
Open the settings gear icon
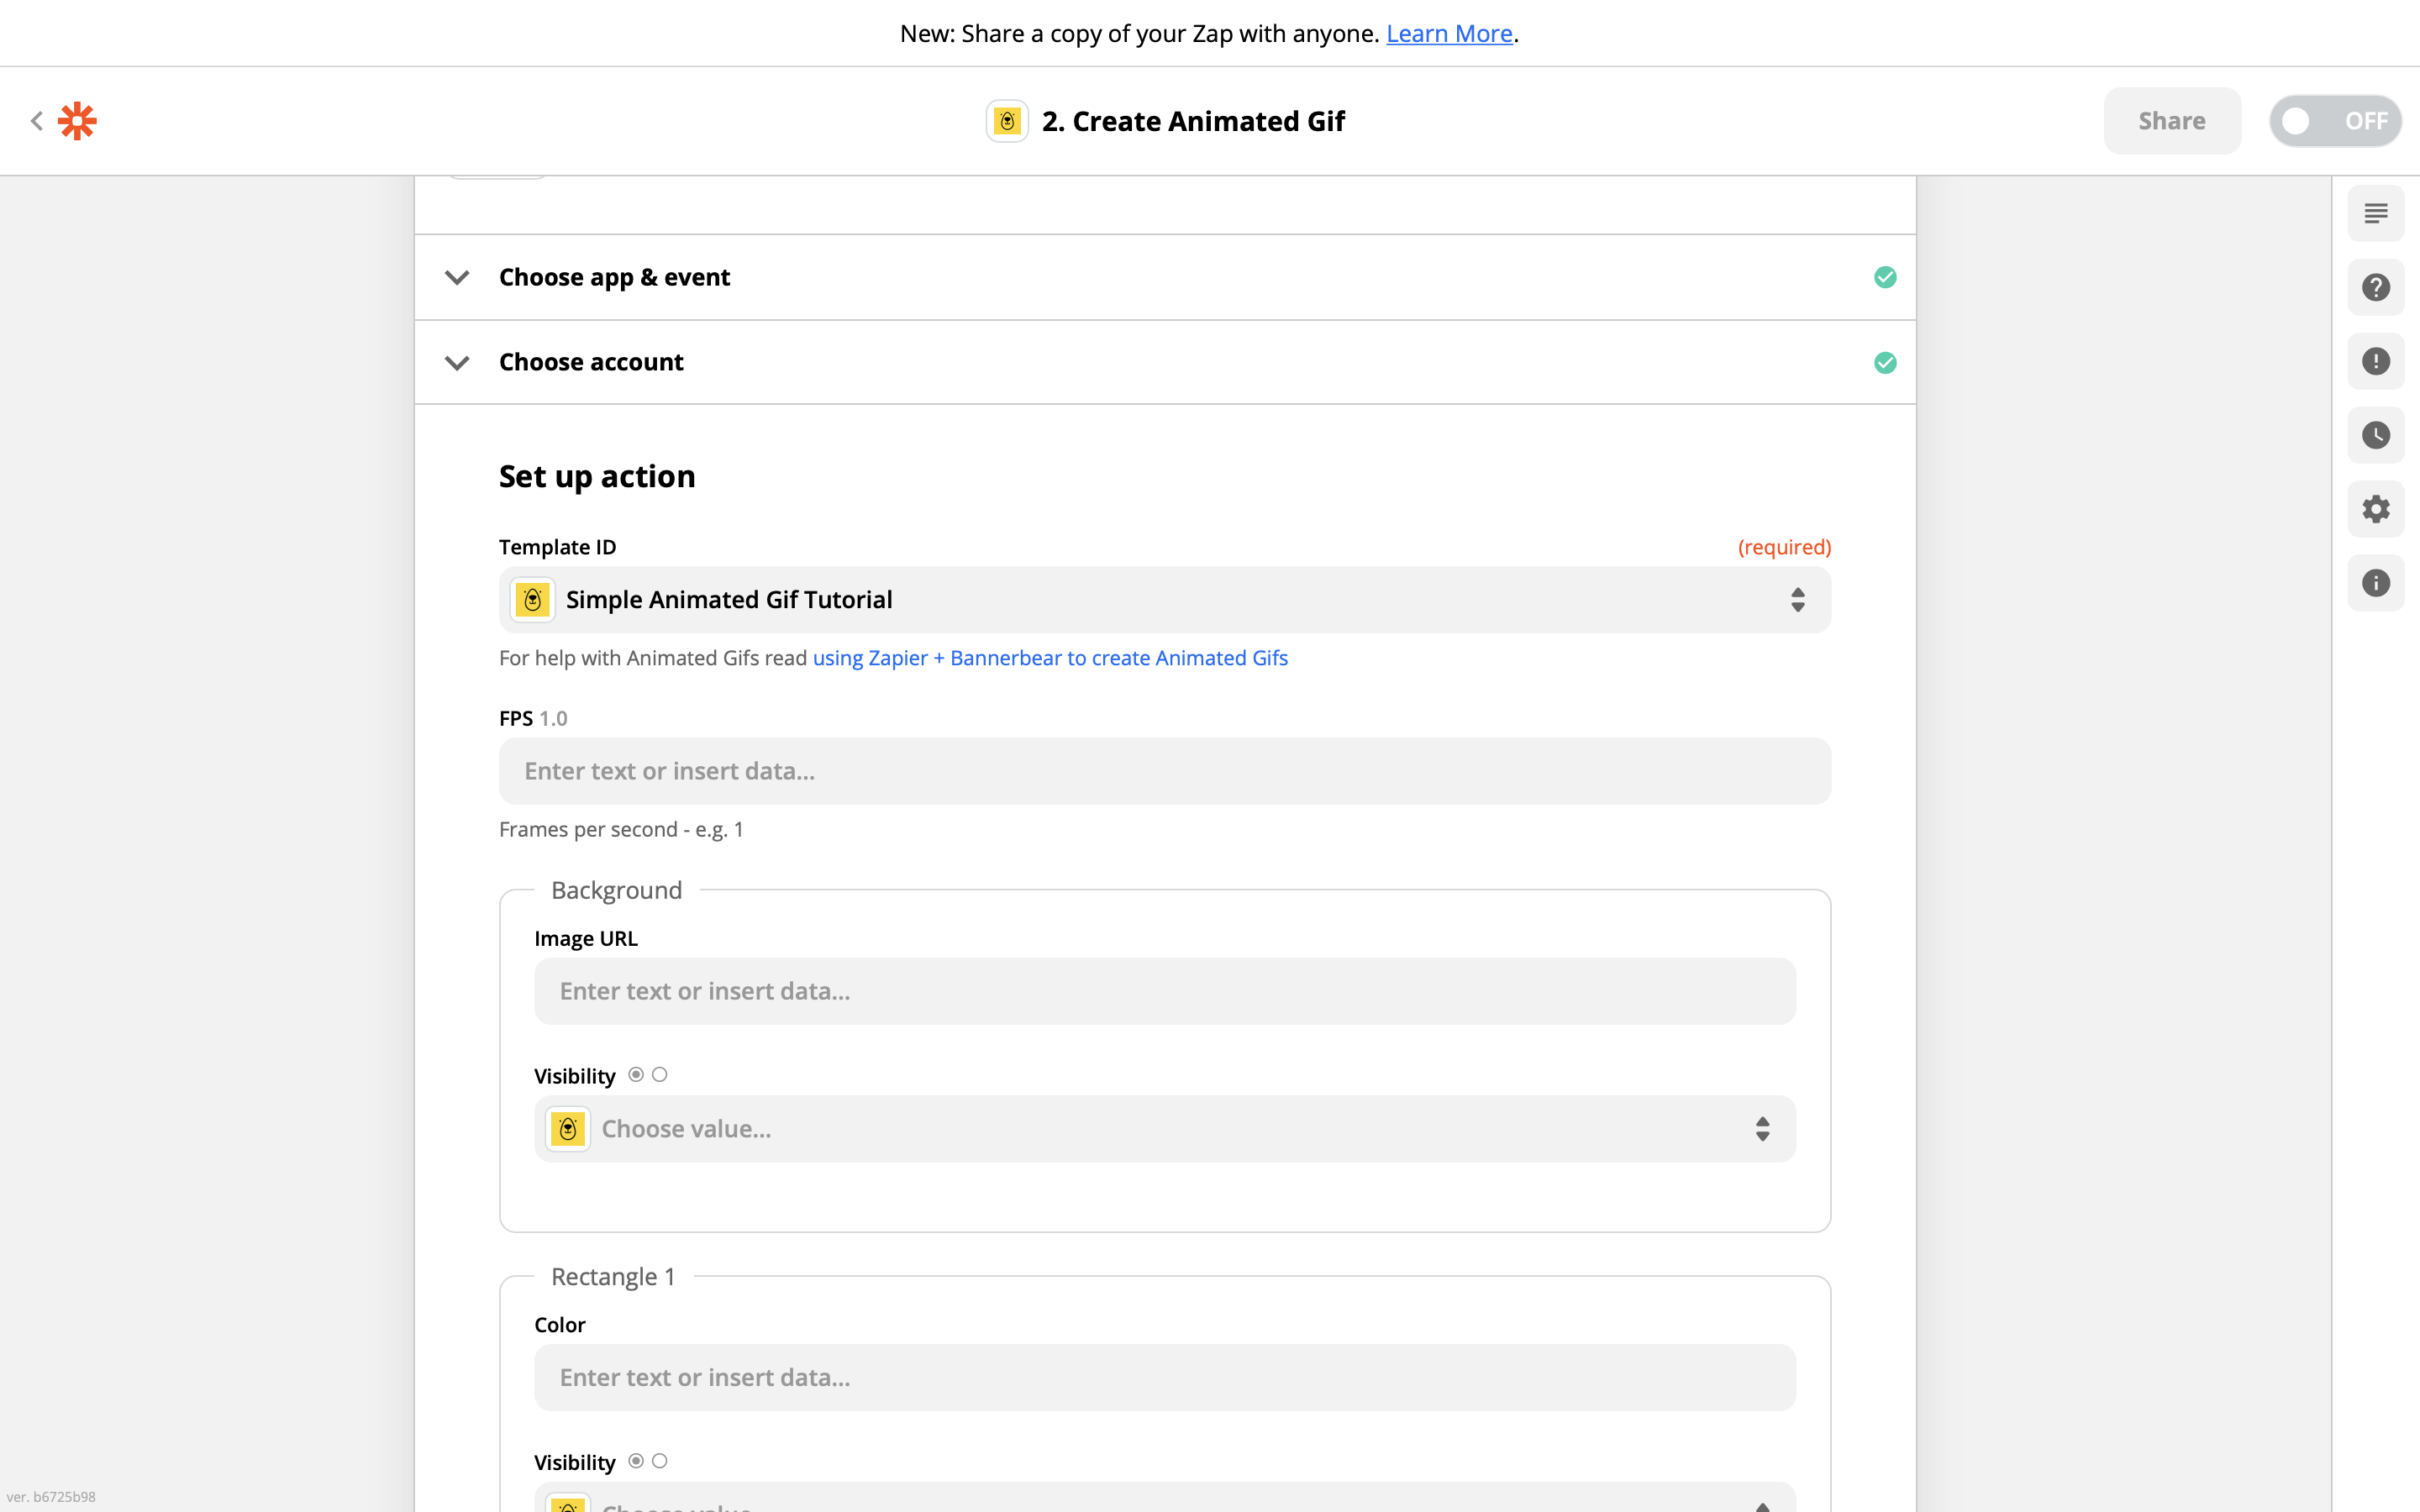[2375, 509]
